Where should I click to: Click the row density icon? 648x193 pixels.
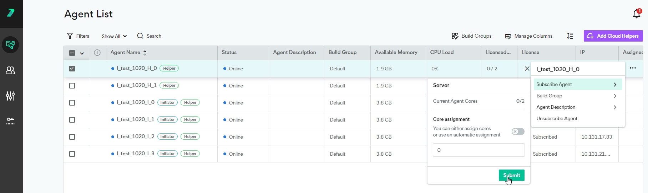click(x=570, y=36)
